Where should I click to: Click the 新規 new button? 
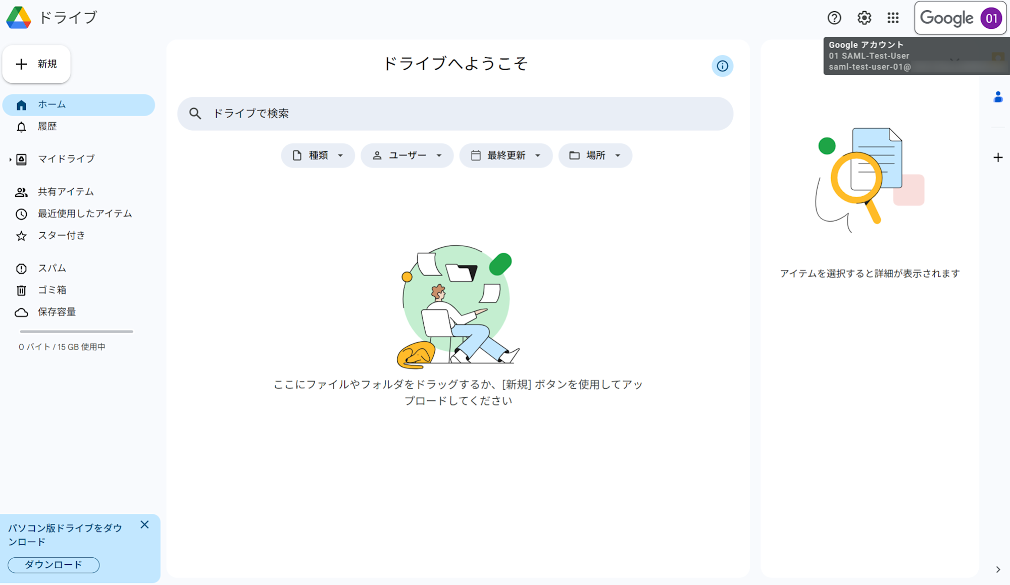[x=36, y=64]
